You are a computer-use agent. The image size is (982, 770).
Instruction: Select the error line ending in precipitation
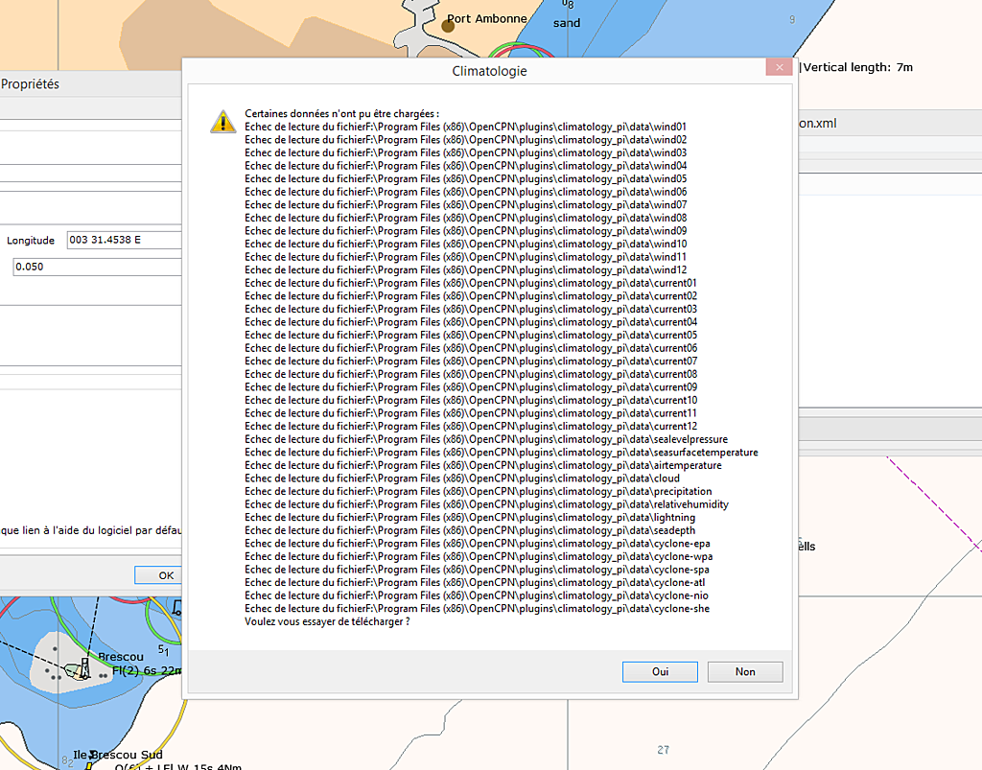[478, 491]
